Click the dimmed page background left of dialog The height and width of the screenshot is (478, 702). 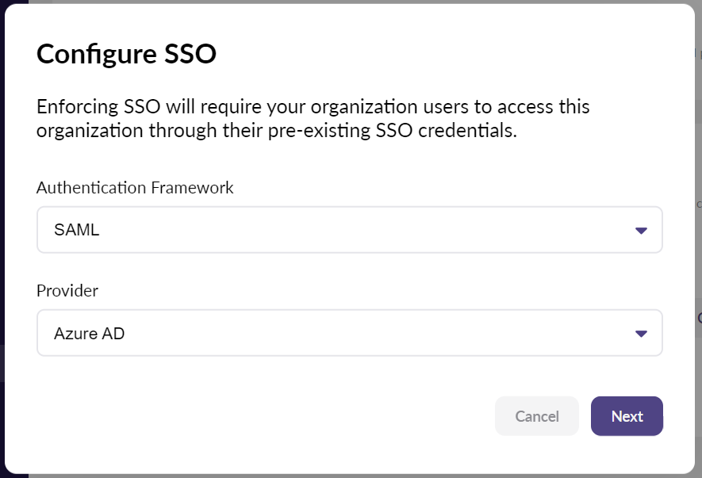pos(2,239)
